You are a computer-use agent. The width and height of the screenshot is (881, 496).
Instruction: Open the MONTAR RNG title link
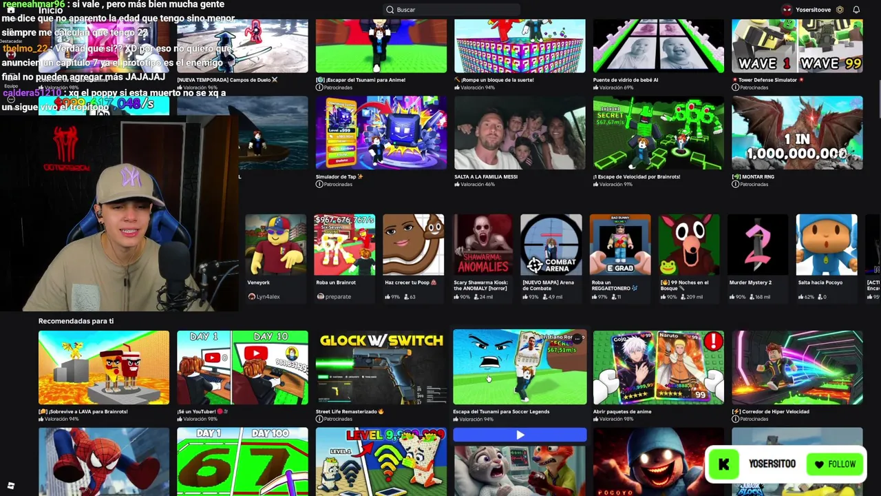click(753, 177)
